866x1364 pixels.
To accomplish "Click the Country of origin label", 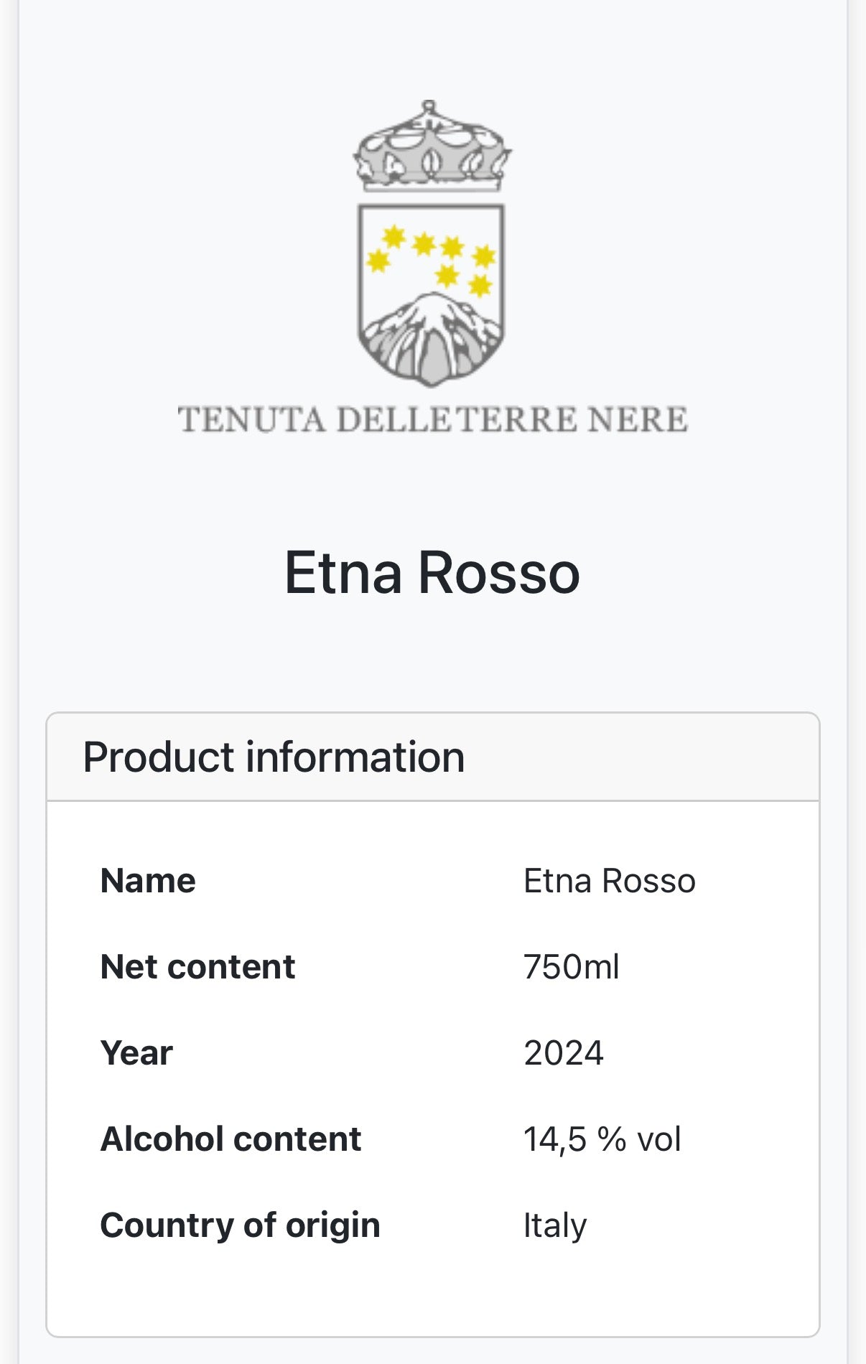I will pyautogui.click(x=240, y=1225).
